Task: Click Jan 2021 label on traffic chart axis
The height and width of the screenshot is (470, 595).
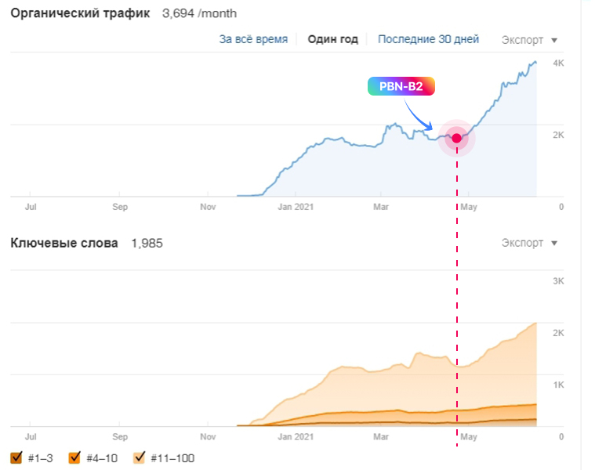Action: 296,208
